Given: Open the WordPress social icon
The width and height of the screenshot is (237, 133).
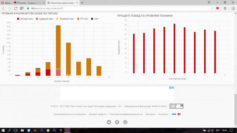Looking at the screenshot, I should pos(117,122).
